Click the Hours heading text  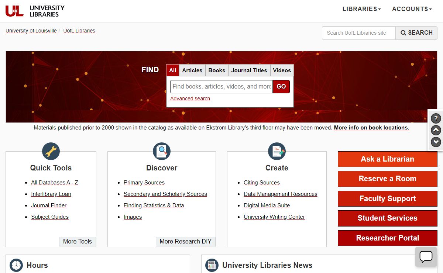pyautogui.click(x=37, y=265)
